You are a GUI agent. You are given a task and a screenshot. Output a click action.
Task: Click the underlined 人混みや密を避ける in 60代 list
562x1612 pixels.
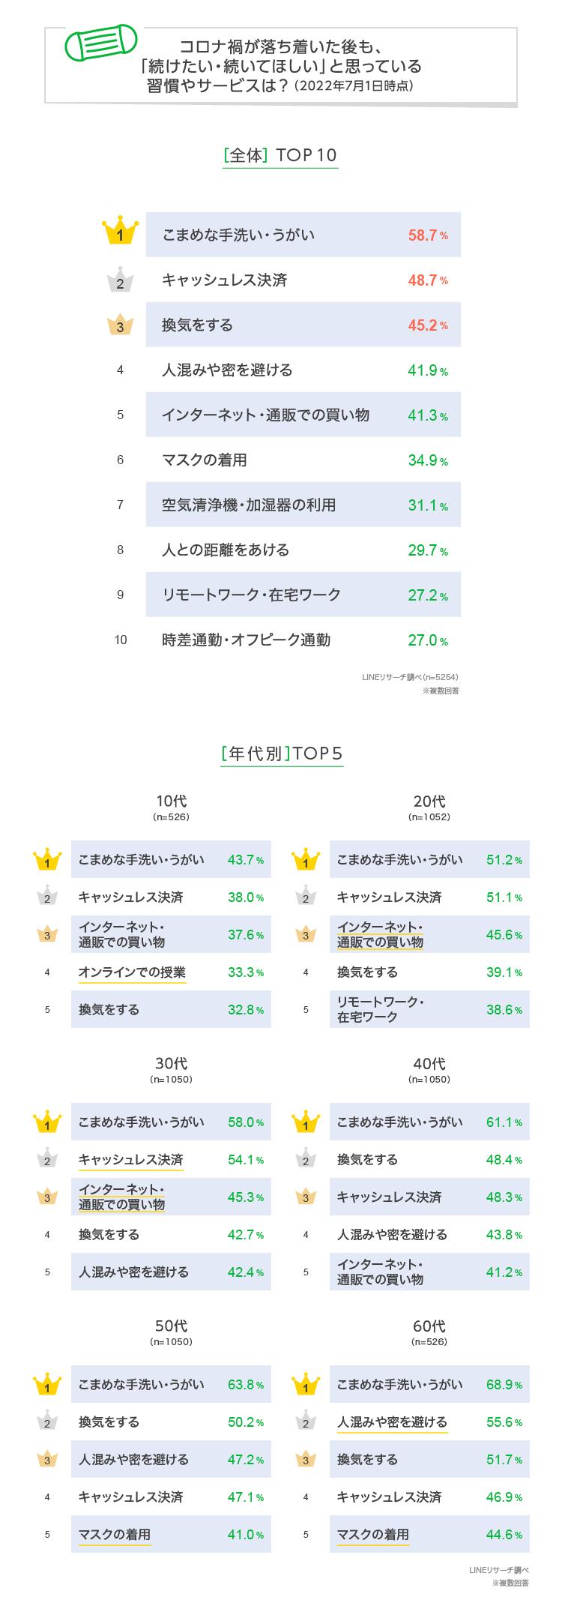click(x=392, y=1422)
